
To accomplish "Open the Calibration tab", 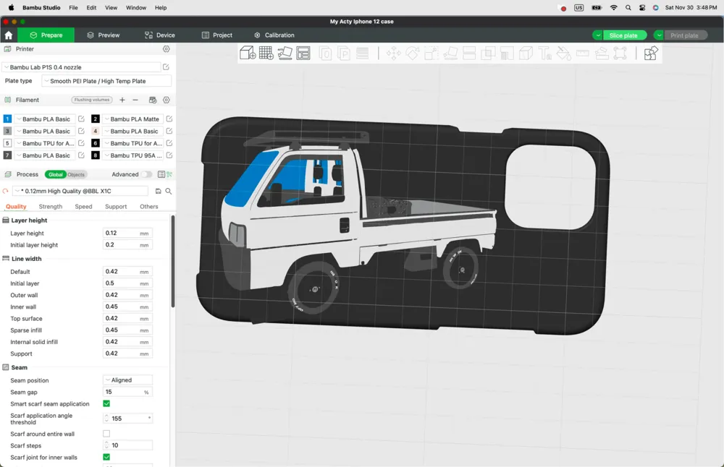I will tap(274, 35).
